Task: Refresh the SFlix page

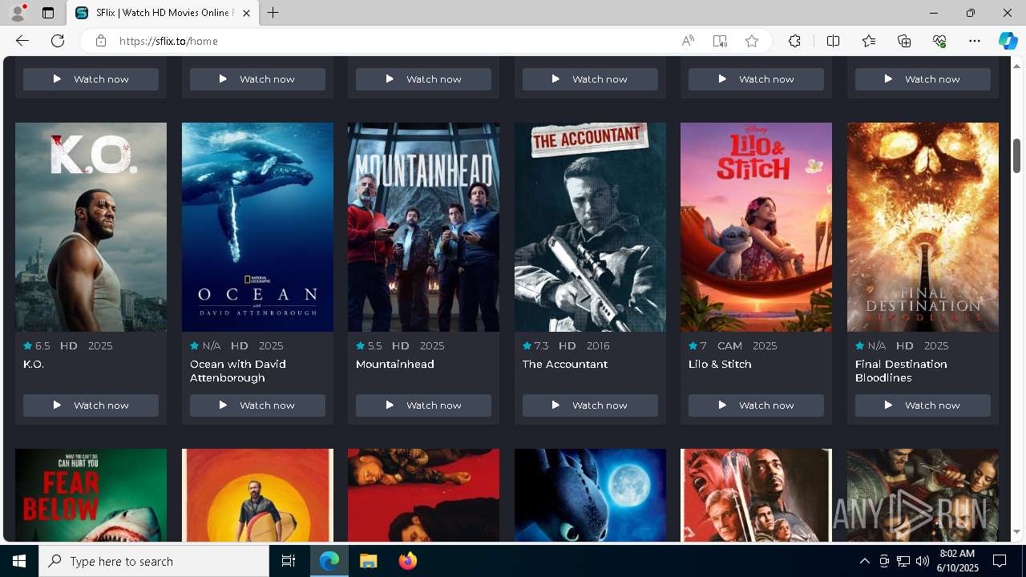Action: (58, 41)
